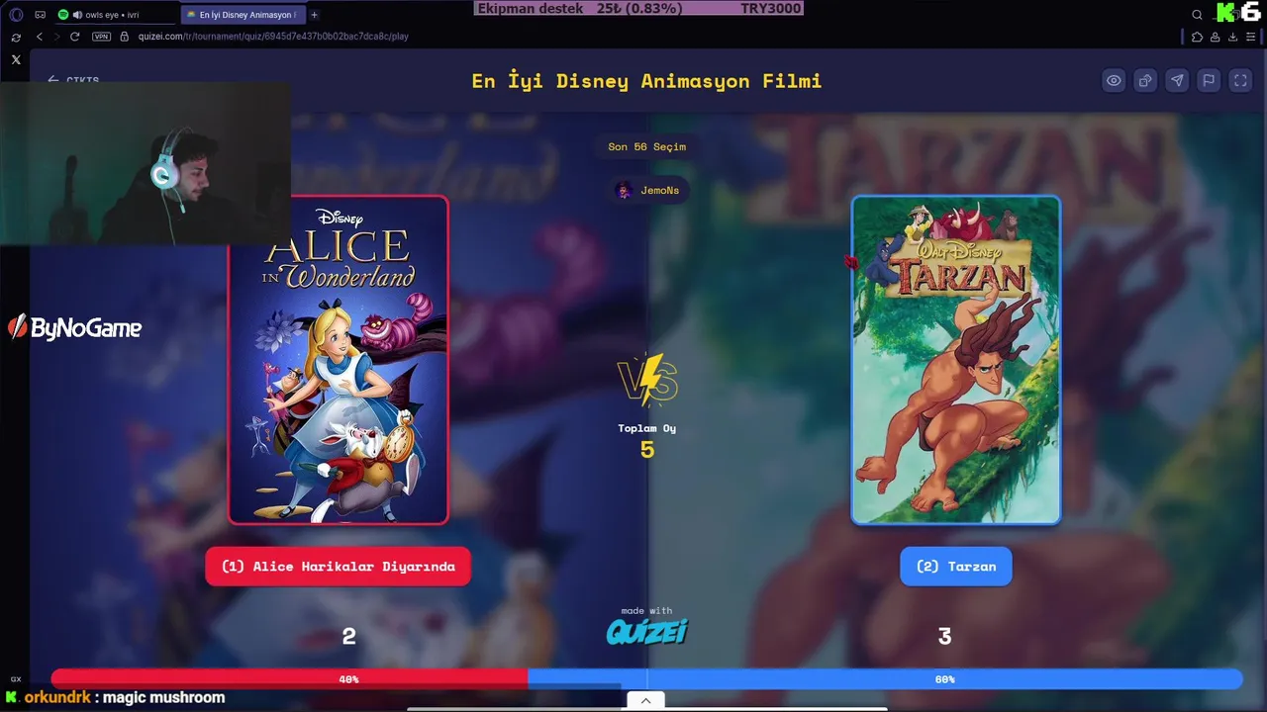Click the red 40% vote bar
The height and width of the screenshot is (712, 1267).
[x=289, y=679]
